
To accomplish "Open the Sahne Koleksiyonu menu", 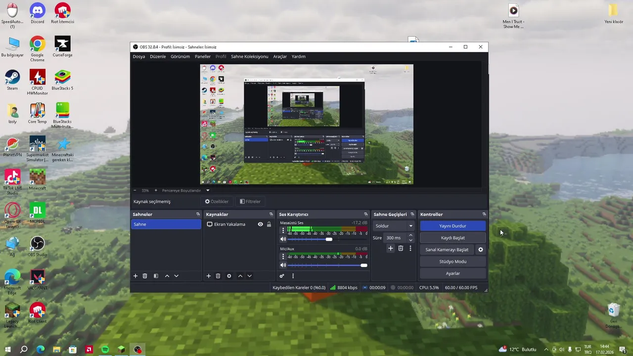I will (x=250, y=56).
